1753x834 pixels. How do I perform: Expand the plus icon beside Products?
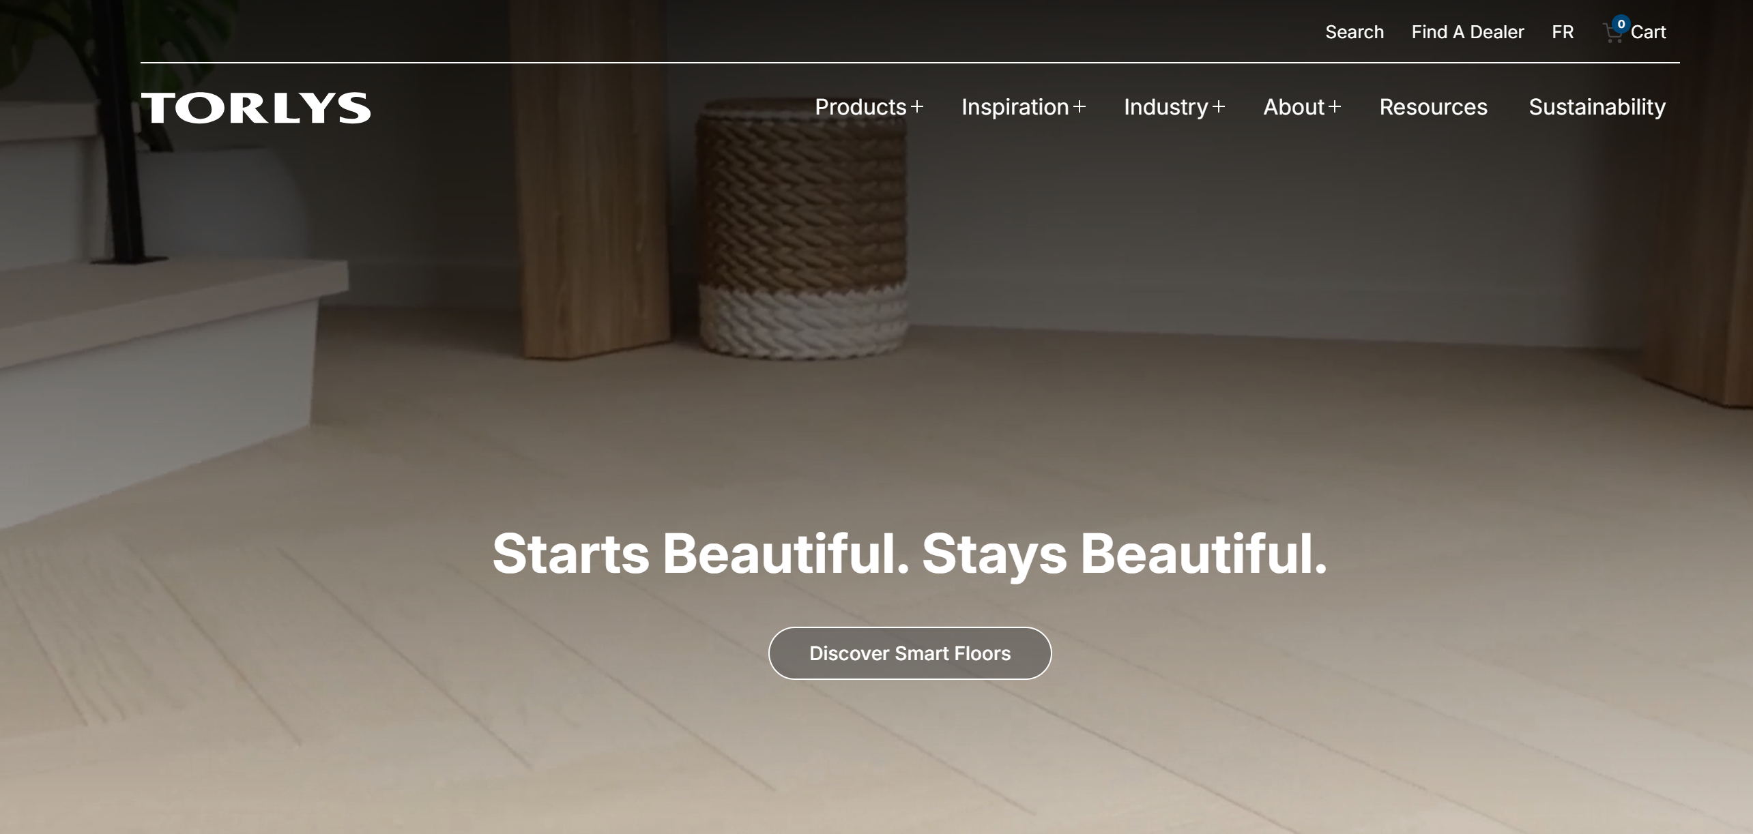click(x=917, y=107)
